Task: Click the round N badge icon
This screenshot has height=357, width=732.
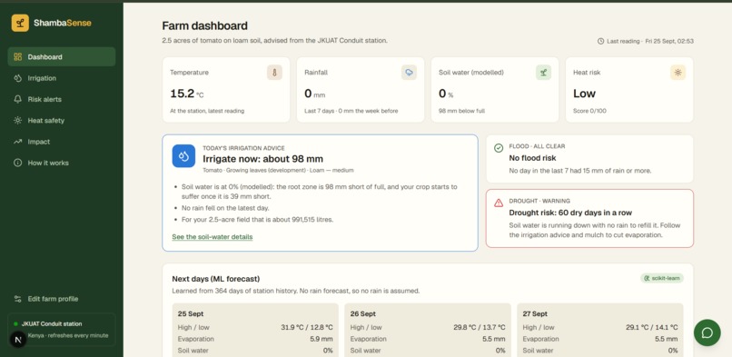Action: (x=18, y=339)
